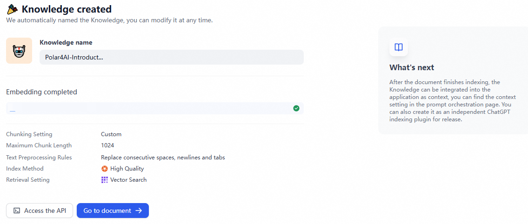Click the terminal icon in Access the API

[17, 211]
